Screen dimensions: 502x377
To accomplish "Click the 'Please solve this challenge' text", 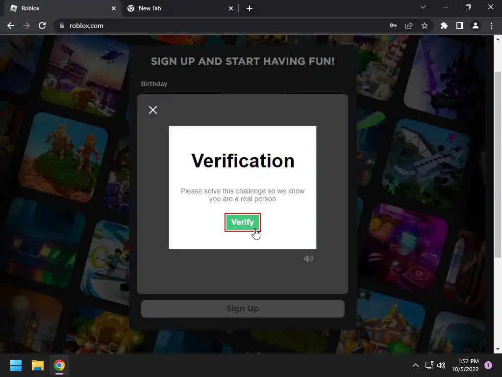I will (243, 195).
